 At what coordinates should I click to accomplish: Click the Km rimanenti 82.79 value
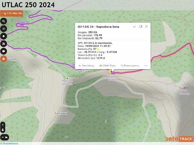(99, 38)
